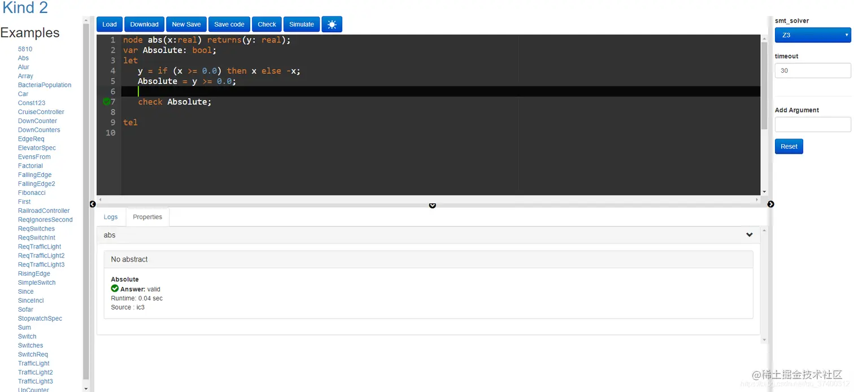Open the ReqTrafficLight example
Screen dimensions: 854x392
(x=40, y=247)
